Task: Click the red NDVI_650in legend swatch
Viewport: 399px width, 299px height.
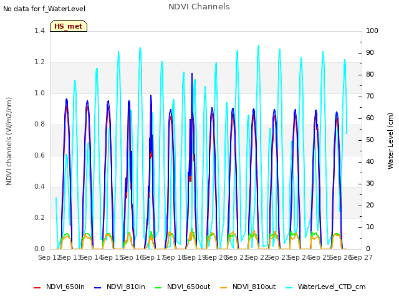Action: (37, 288)
